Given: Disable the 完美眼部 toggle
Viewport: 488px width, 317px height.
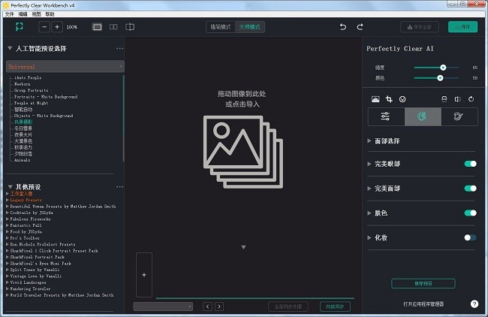Looking at the screenshot, I should [x=470, y=164].
